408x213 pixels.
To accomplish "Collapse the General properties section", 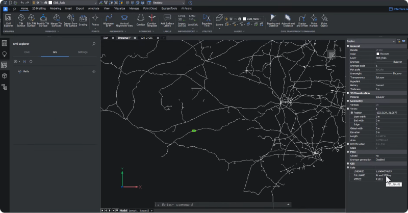I will (x=348, y=46).
